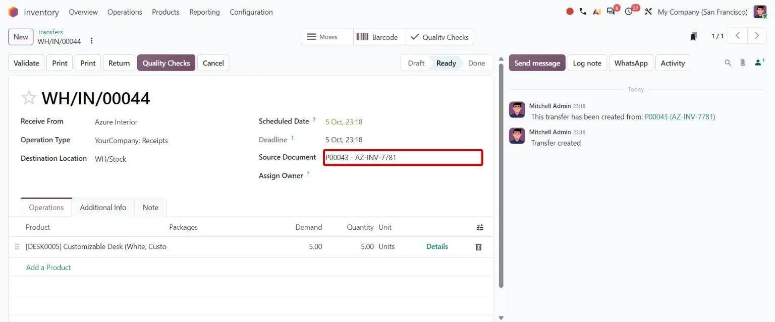The width and height of the screenshot is (775, 322).
Task: Switch to the Additional Info tab
Action: 103,207
